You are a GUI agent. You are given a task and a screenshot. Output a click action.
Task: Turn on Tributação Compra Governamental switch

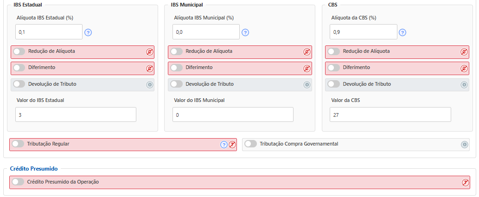point(250,144)
